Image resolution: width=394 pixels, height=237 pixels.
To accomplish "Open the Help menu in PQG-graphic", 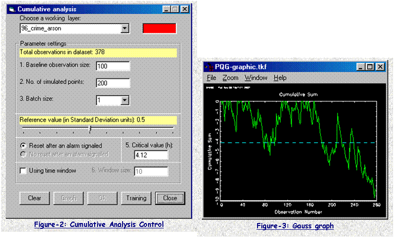I will [x=280, y=78].
